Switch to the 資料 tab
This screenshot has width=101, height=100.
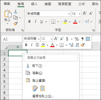coord(95,4)
